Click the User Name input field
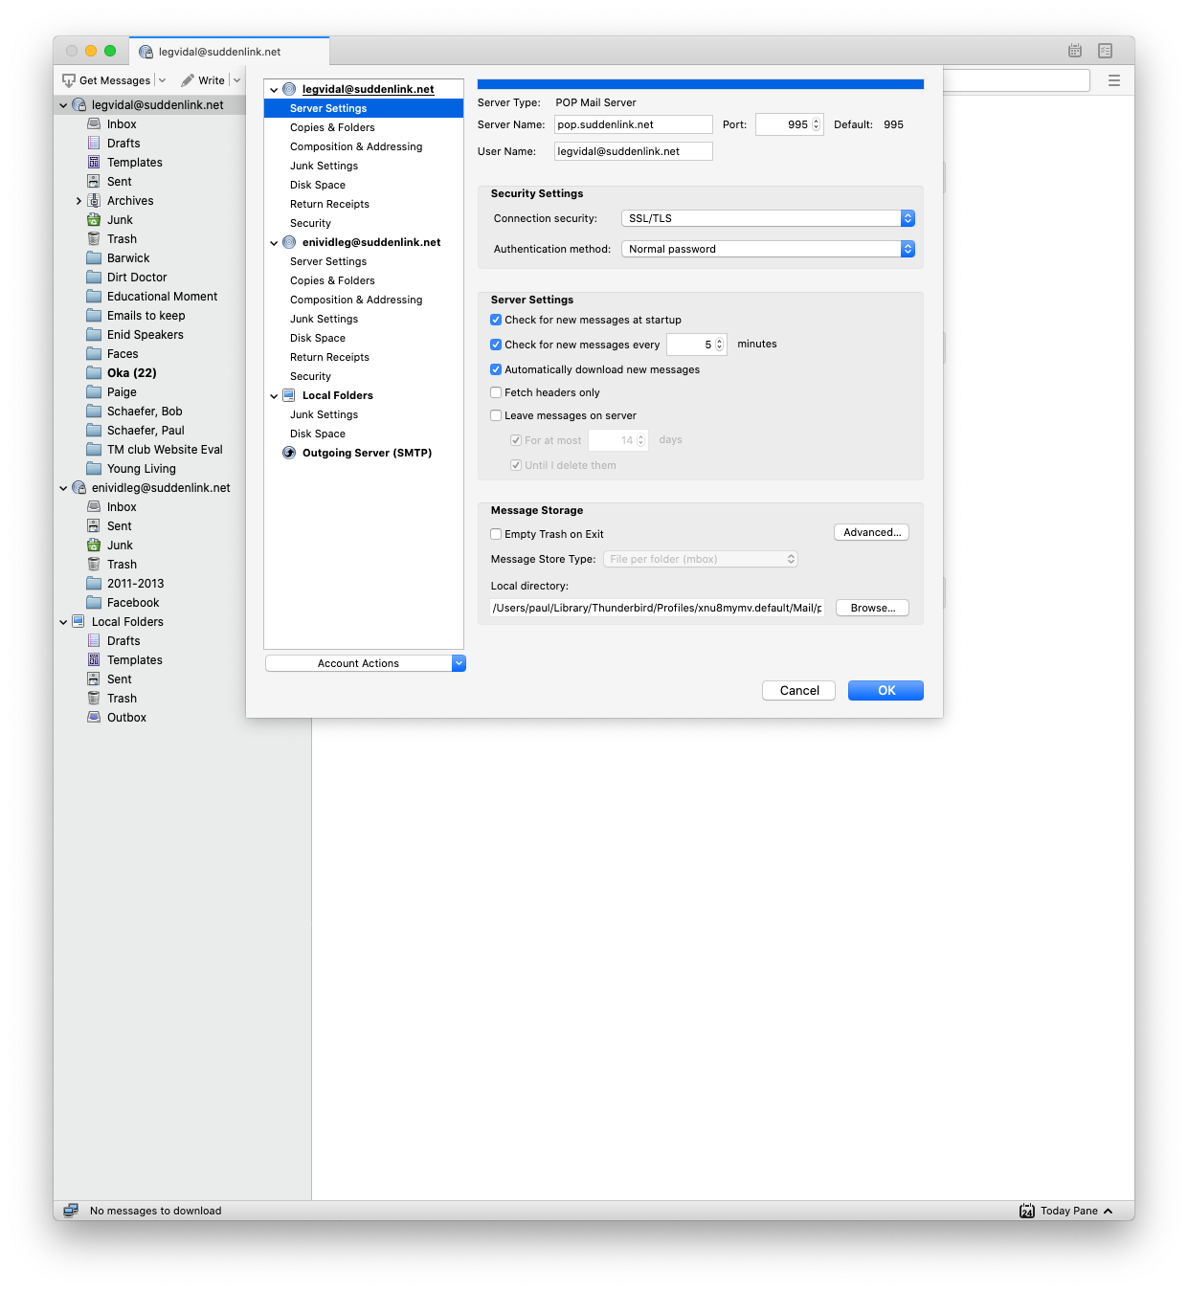Screen dimensions: 1188x1291 634,151
